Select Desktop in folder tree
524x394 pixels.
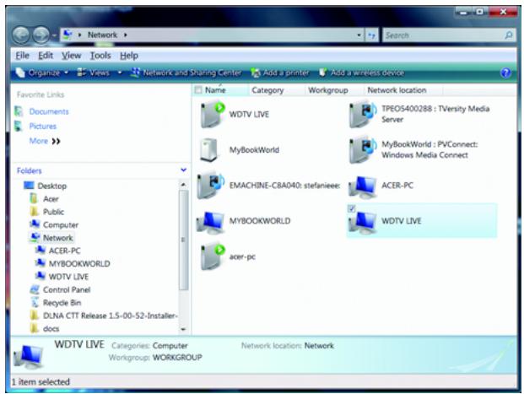[51, 186]
